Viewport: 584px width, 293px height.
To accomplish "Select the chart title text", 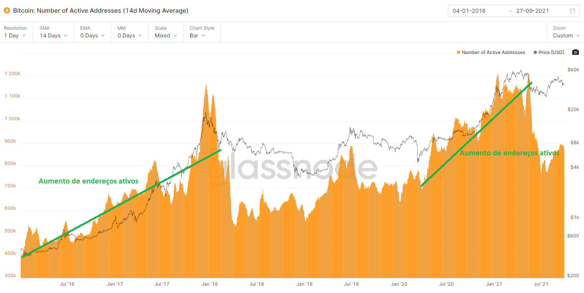I will pyautogui.click(x=101, y=11).
